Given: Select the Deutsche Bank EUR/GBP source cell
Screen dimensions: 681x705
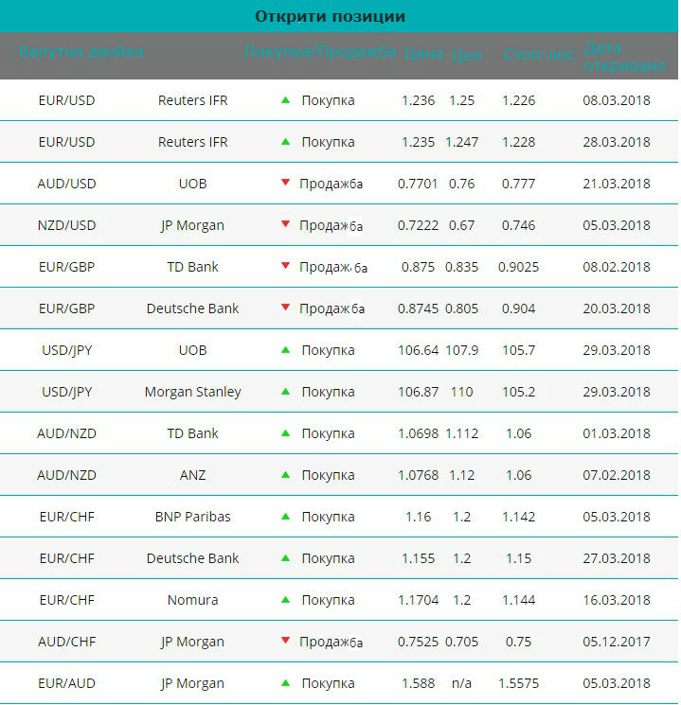Looking at the screenshot, I should point(192,308).
